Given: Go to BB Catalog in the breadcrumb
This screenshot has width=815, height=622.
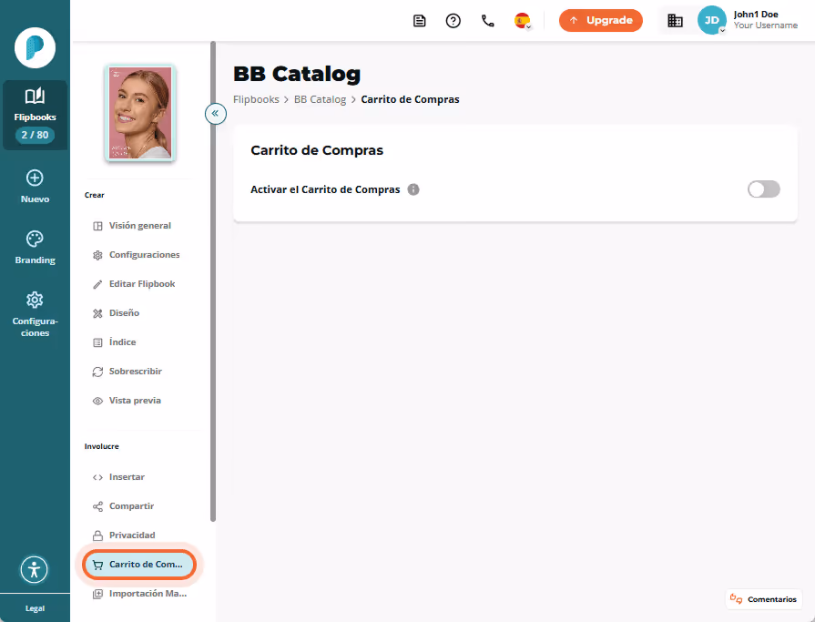Looking at the screenshot, I should pyautogui.click(x=320, y=99).
